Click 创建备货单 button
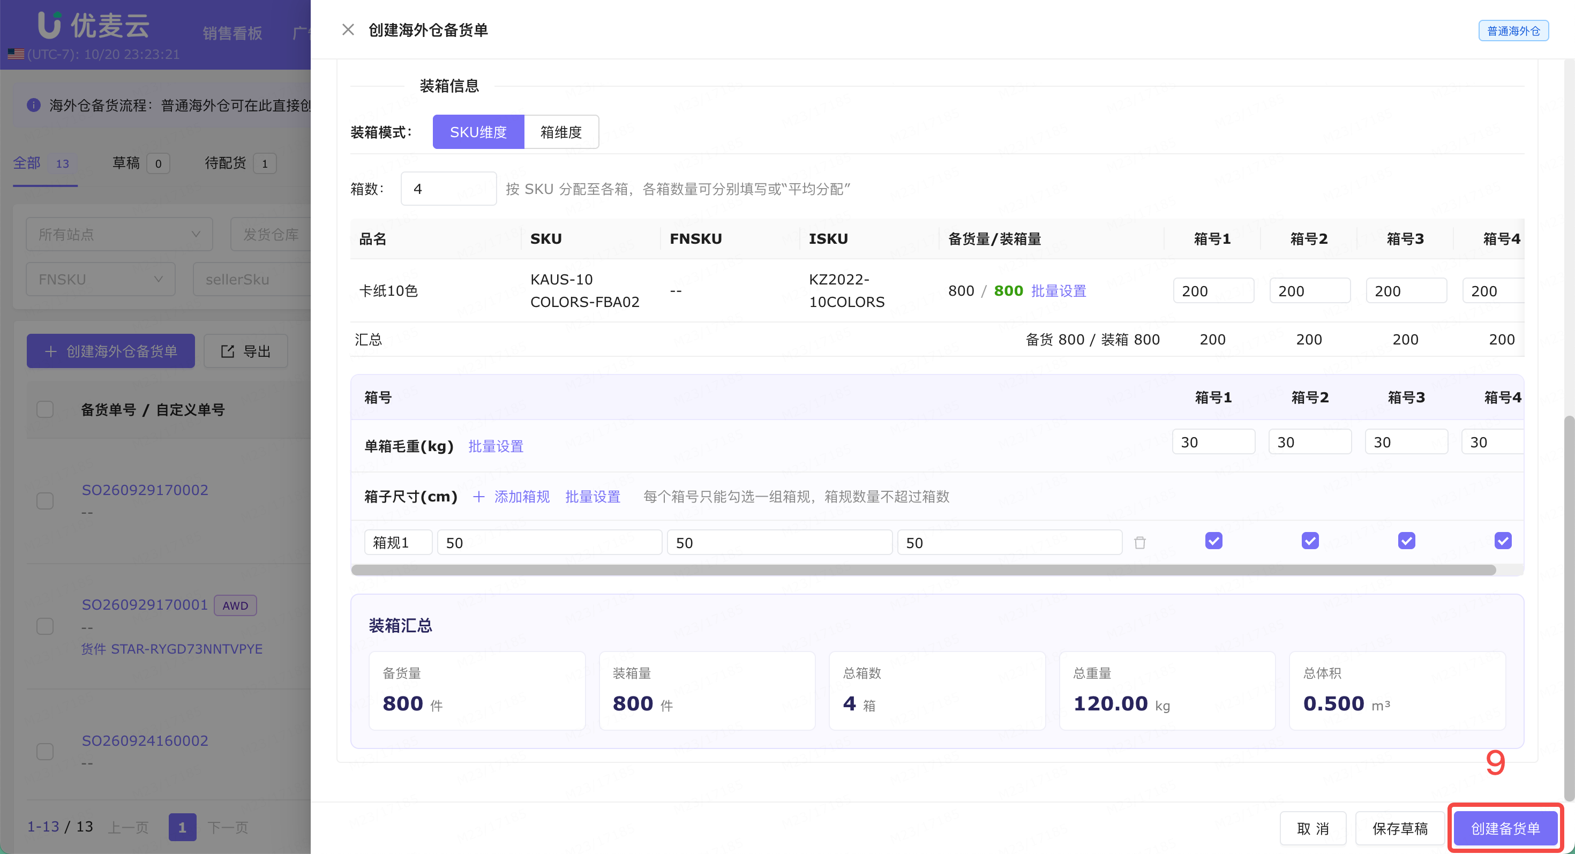This screenshot has width=1575, height=854. tap(1505, 828)
